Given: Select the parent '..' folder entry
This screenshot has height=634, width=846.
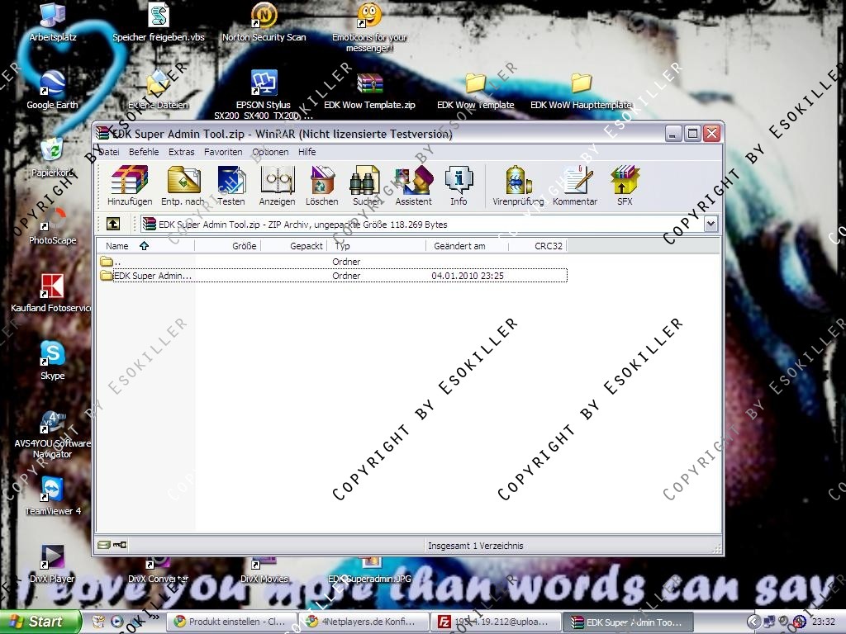Looking at the screenshot, I should [116, 262].
